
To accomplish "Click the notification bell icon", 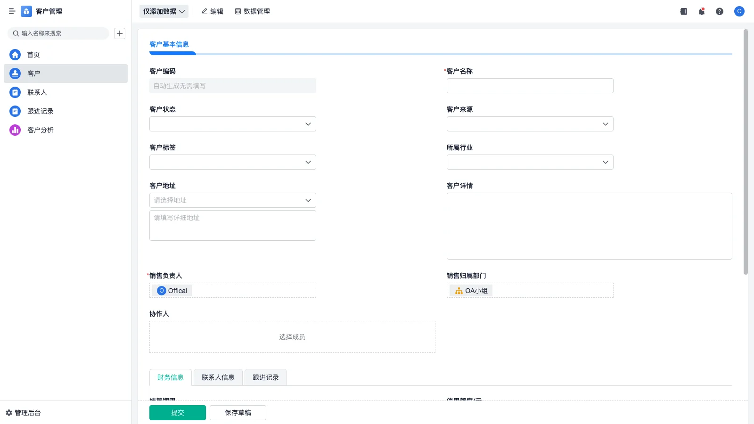I will (701, 11).
